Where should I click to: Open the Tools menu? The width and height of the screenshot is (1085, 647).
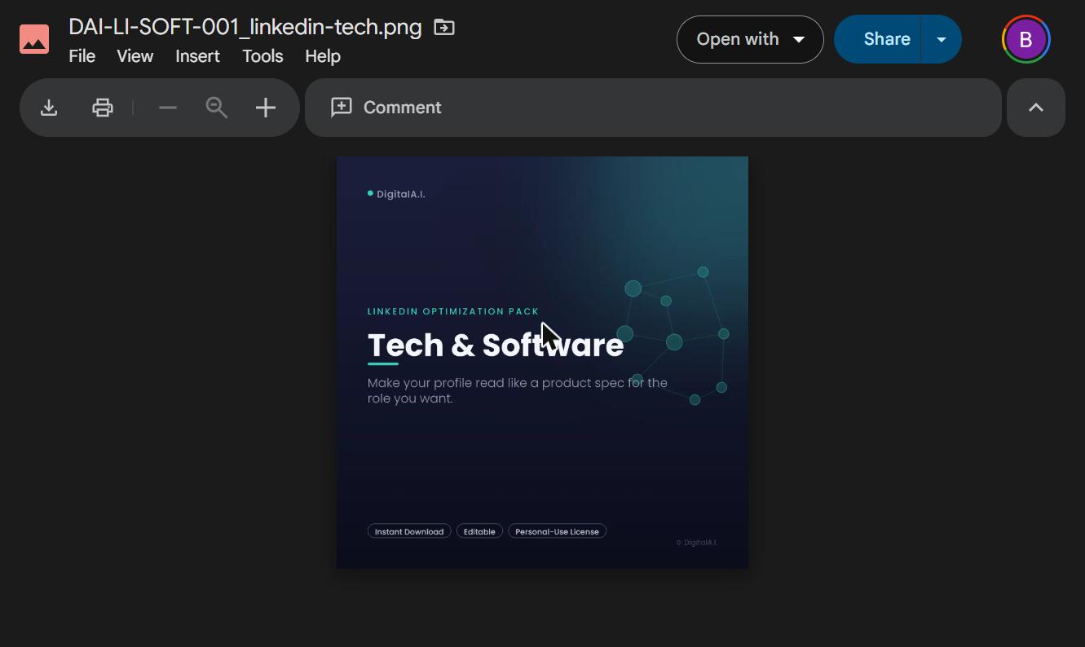pyautogui.click(x=262, y=56)
